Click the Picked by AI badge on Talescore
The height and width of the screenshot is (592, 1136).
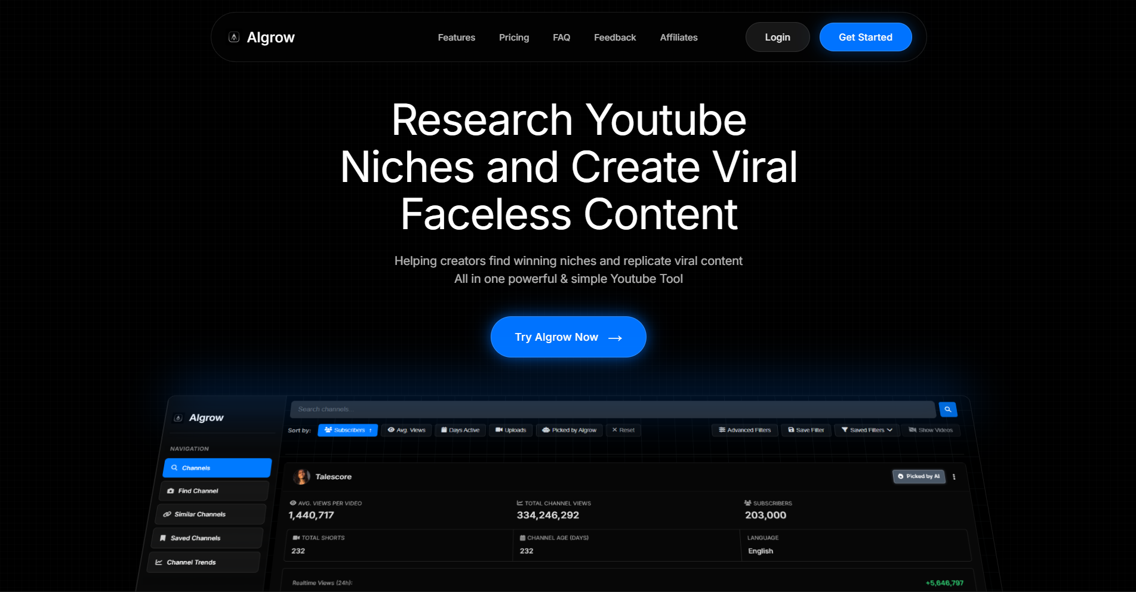[919, 476]
